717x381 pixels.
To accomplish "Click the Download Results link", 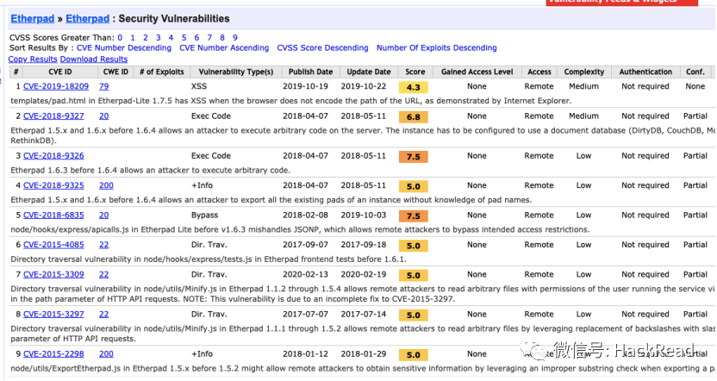I will click(x=94, y=59).
